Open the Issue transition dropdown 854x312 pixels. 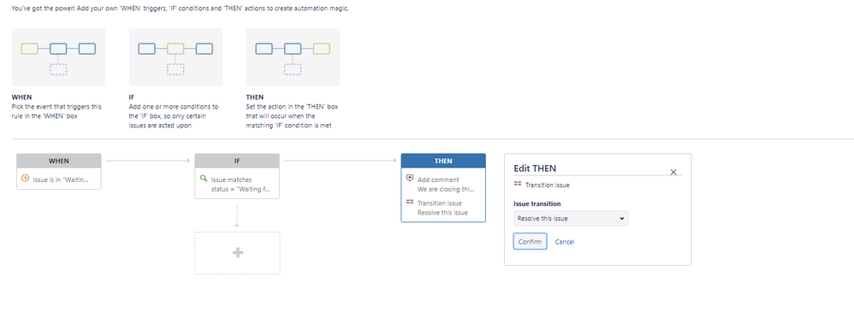tap(571, 218)
